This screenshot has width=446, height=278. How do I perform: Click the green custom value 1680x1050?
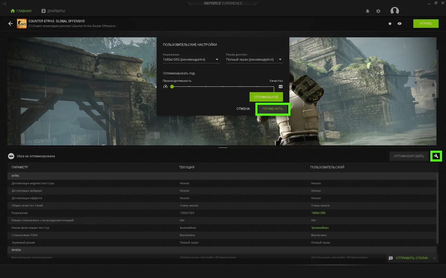318,213
